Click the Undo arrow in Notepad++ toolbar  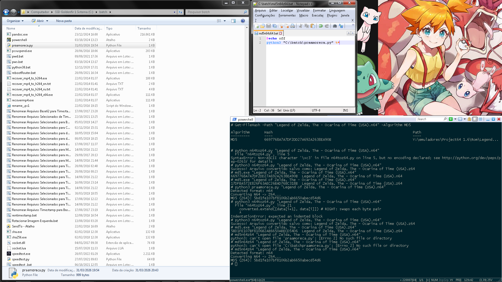tap(321, 26)
